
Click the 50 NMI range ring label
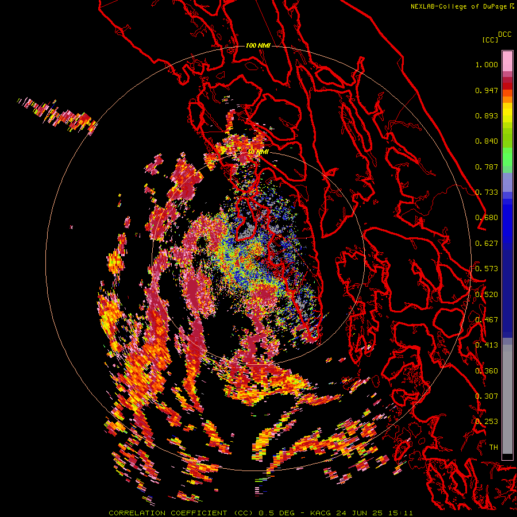click(x=258, y=152)
